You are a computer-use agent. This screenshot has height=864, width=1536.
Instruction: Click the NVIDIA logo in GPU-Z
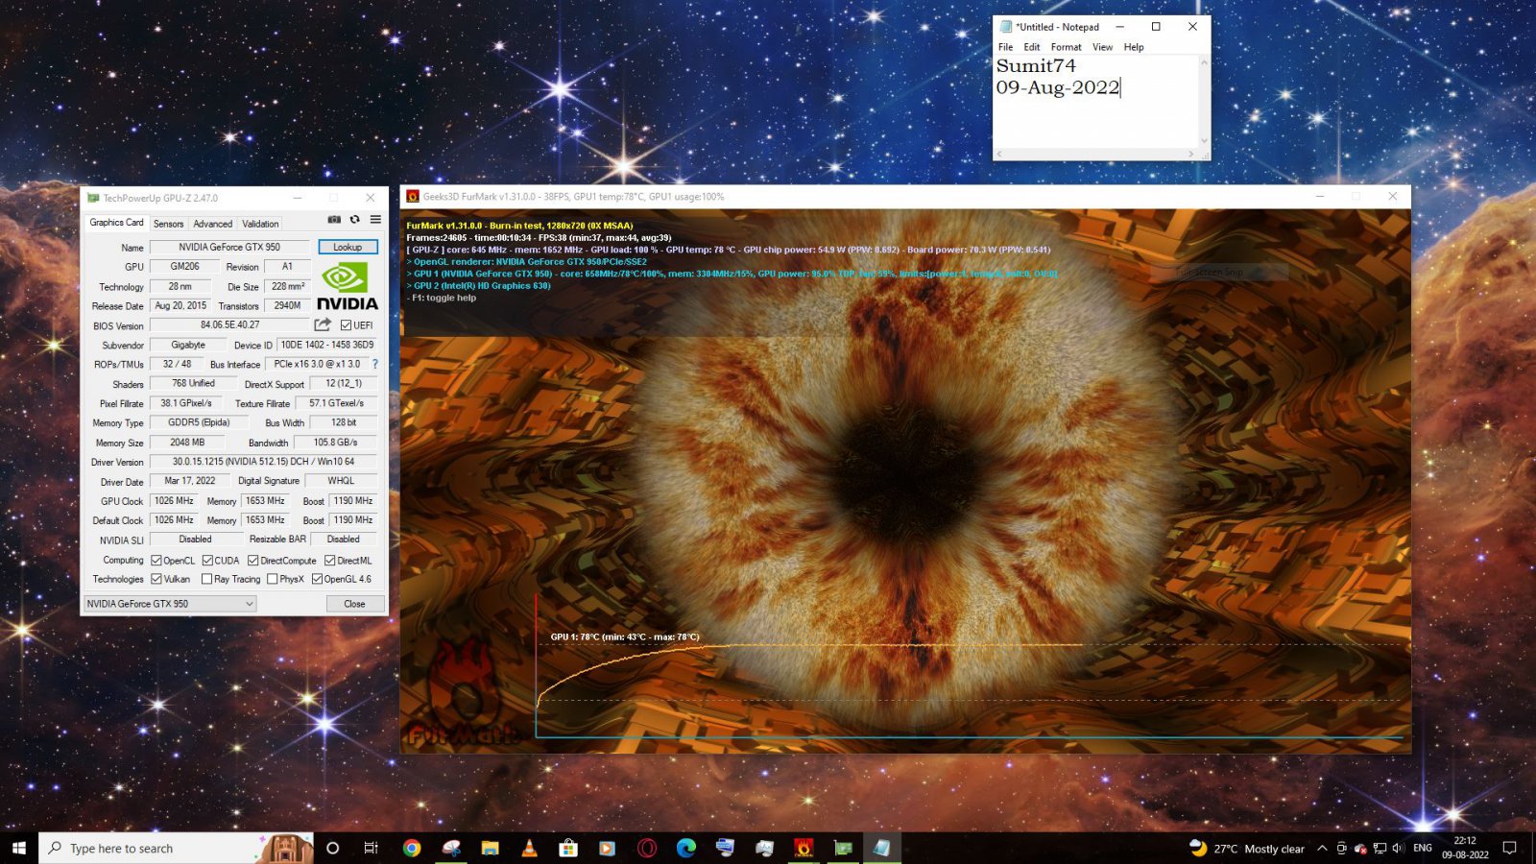coord(347,288)
